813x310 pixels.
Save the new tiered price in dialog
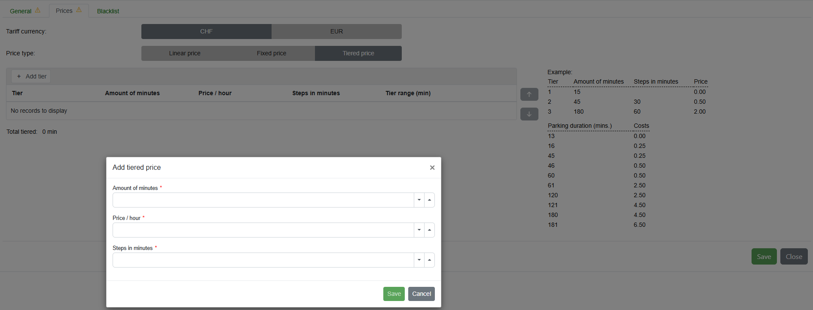click(x=394, y=294)
